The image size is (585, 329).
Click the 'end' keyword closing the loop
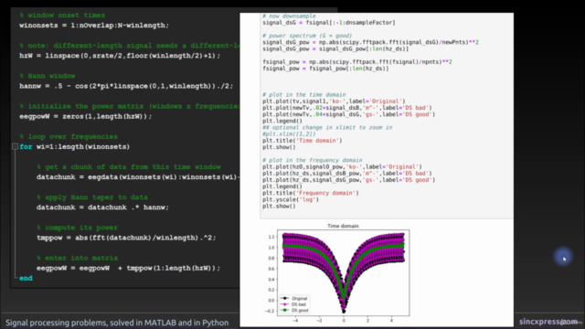[26, 278]
